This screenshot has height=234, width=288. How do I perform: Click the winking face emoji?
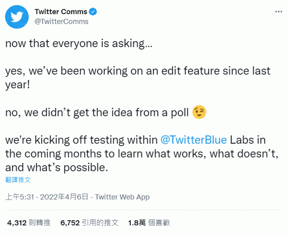coord(199,112)
